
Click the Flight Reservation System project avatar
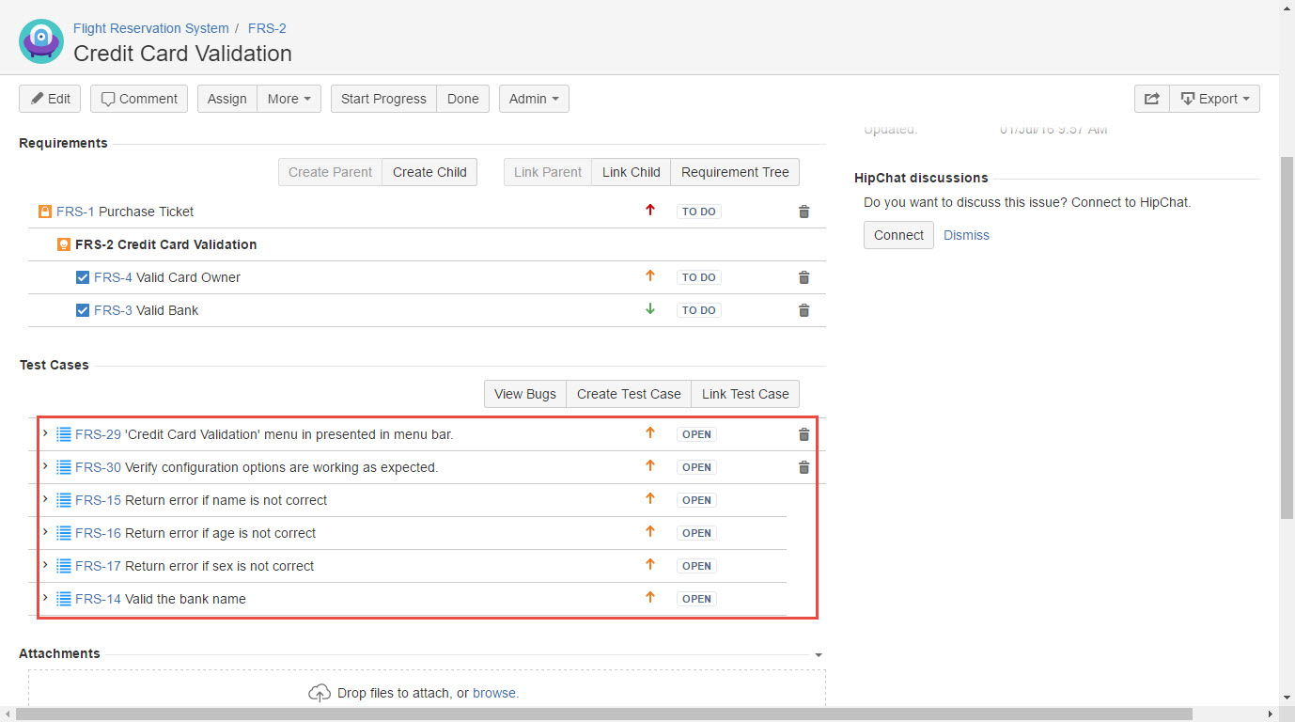click(x=41, y=41)
